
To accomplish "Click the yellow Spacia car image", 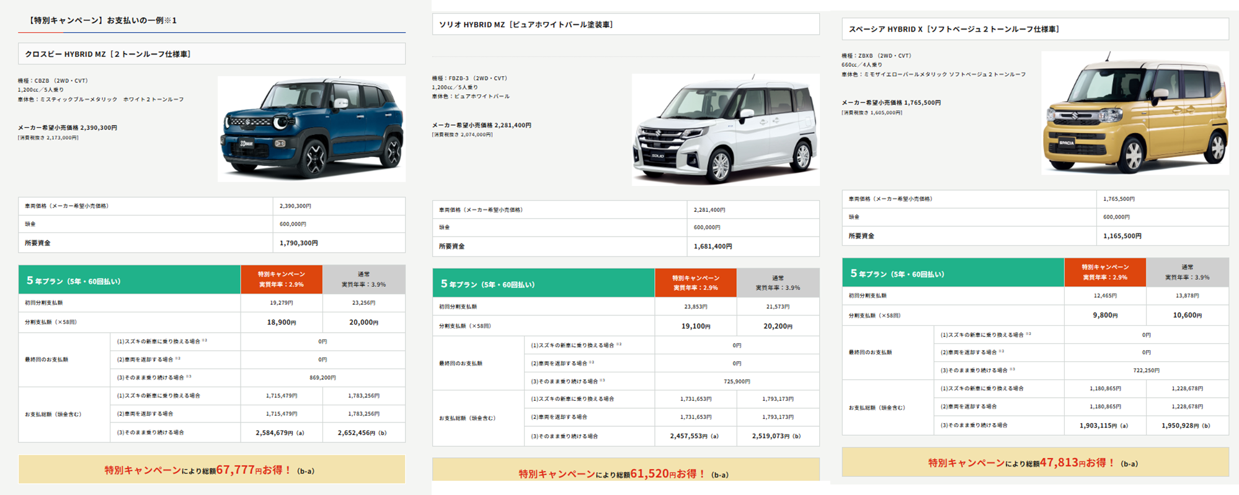I will tap(1134, 113).
